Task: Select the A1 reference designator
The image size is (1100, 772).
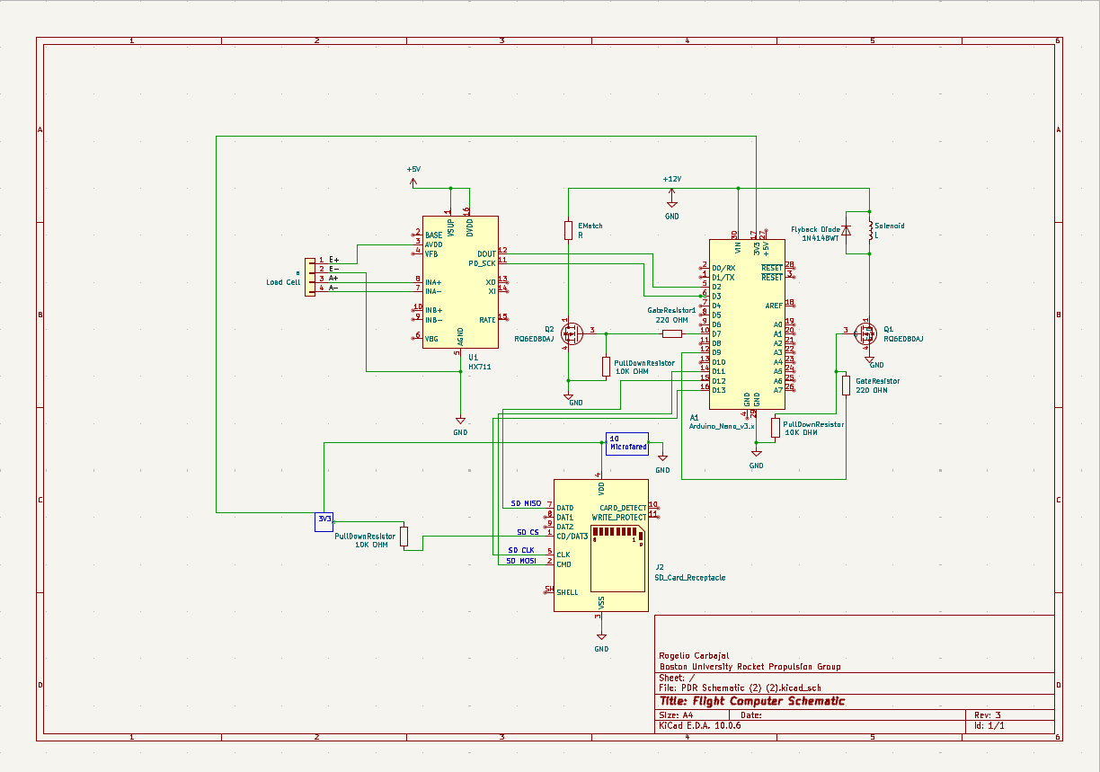Action: click(x=694, y=418)
